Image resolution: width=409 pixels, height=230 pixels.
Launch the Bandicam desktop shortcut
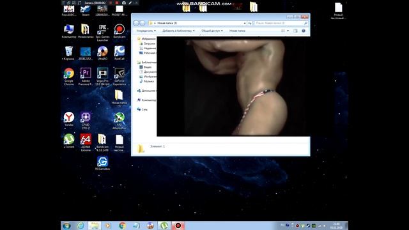(x=120, y=31)
